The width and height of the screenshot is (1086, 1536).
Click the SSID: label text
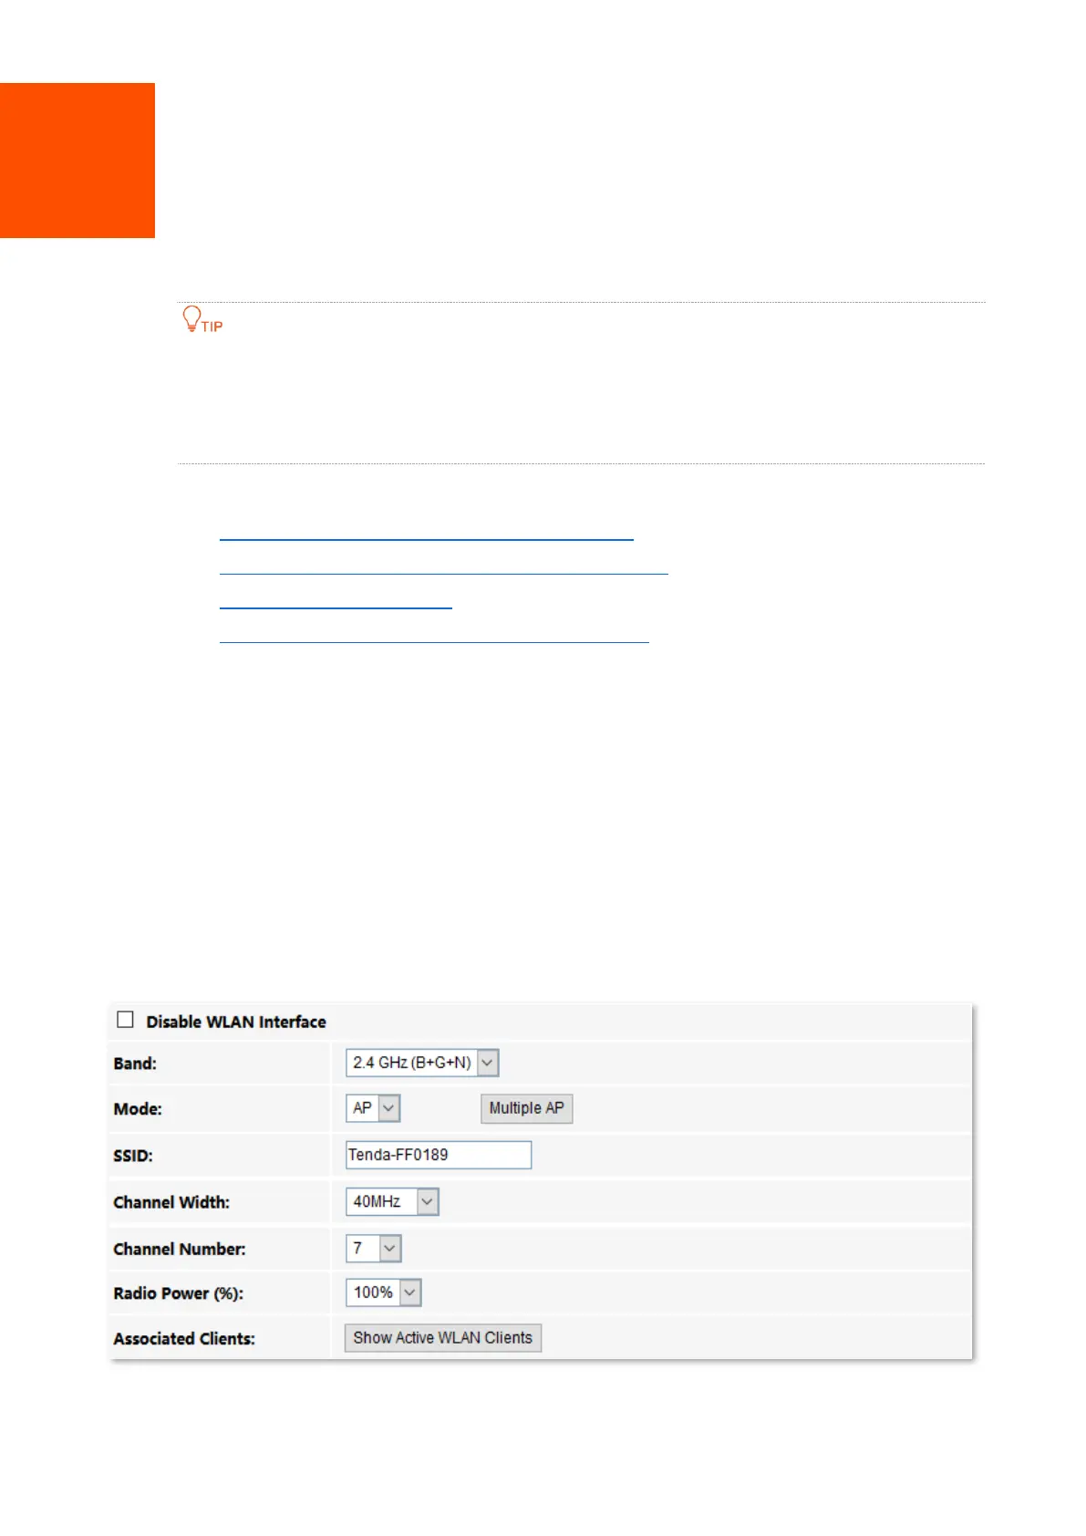coord(133,1156)
